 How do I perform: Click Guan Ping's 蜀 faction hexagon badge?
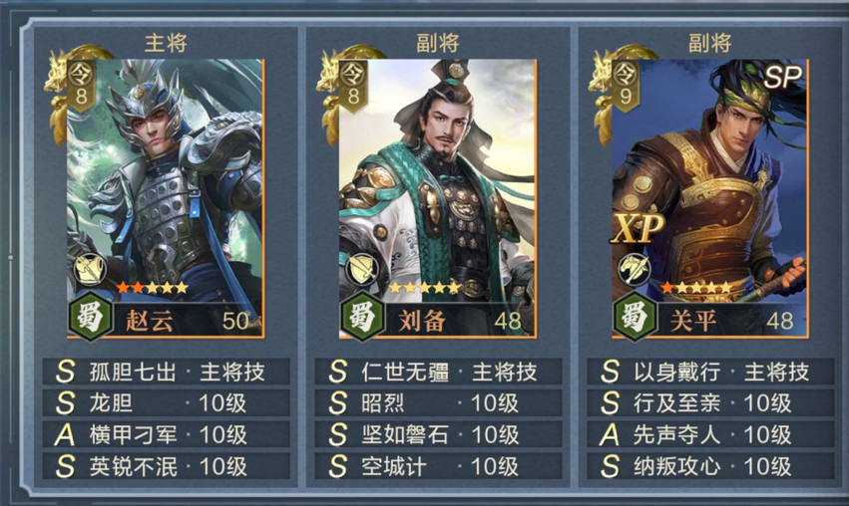click(635, 317)
